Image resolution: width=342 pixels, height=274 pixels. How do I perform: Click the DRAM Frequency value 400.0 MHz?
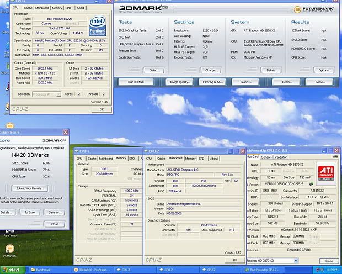132,191
